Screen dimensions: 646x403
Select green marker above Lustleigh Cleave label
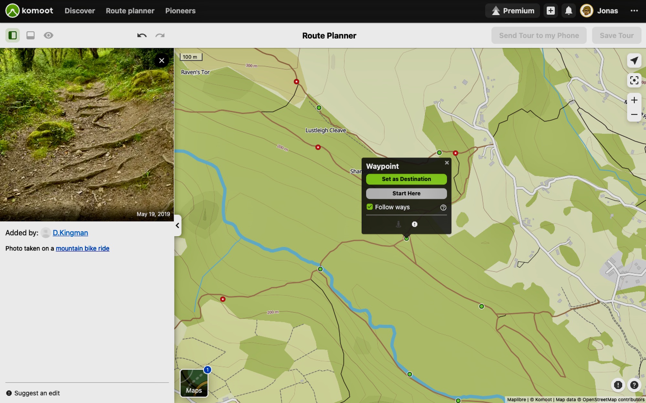(x=319, y=108)
